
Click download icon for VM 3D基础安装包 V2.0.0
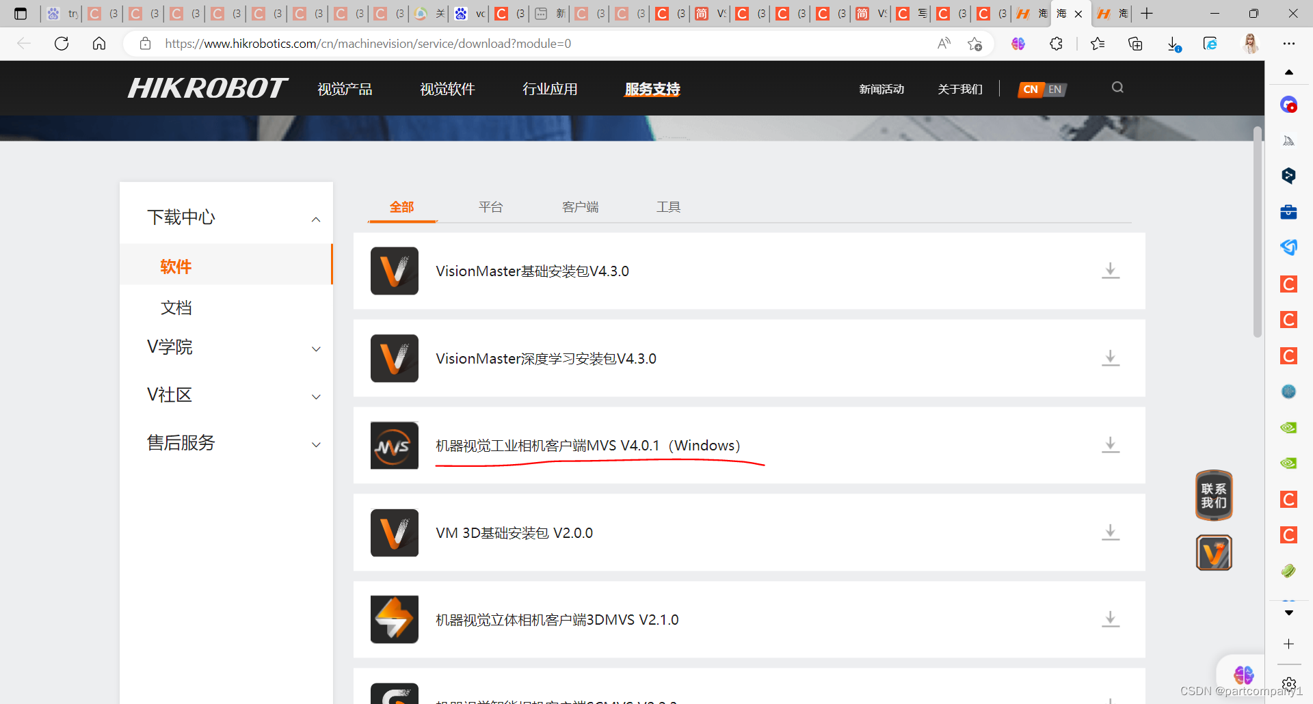1111,532
